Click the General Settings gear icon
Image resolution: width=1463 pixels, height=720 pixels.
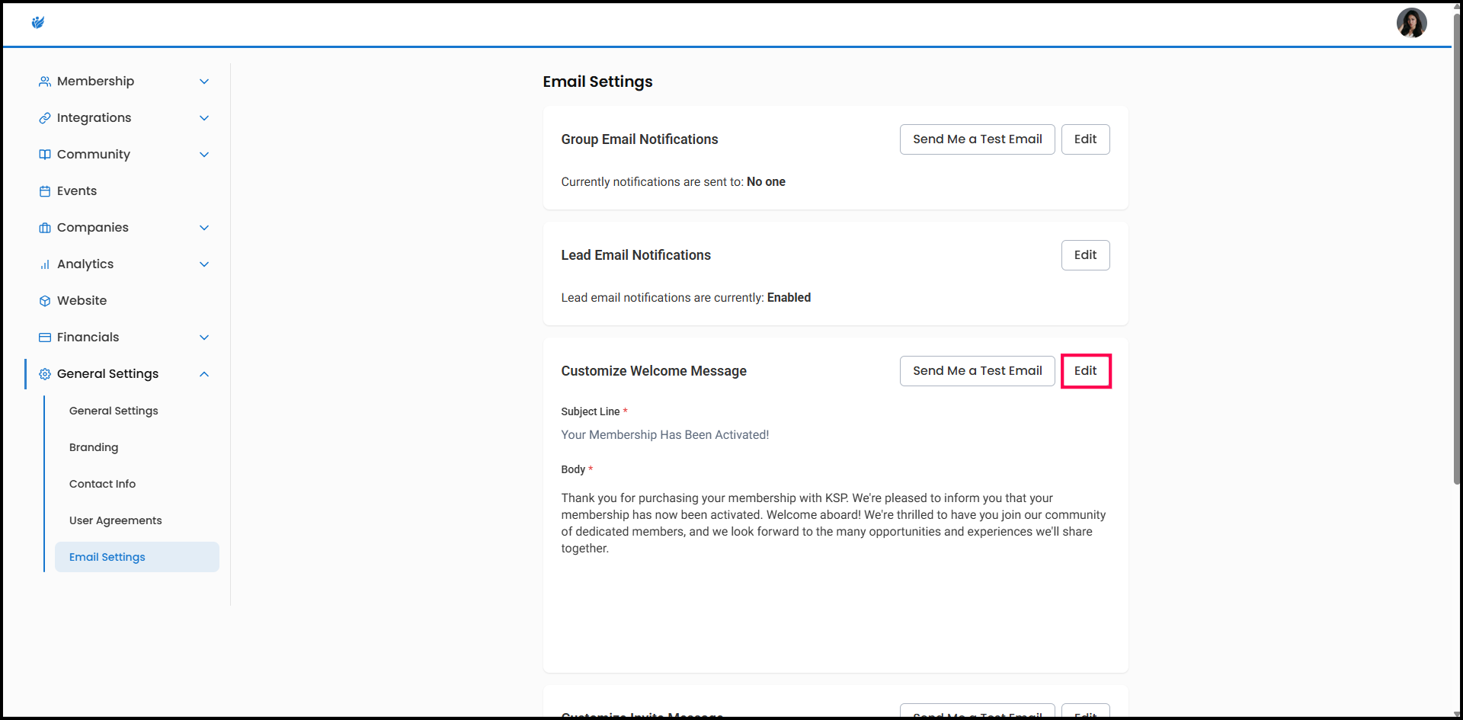45,374
